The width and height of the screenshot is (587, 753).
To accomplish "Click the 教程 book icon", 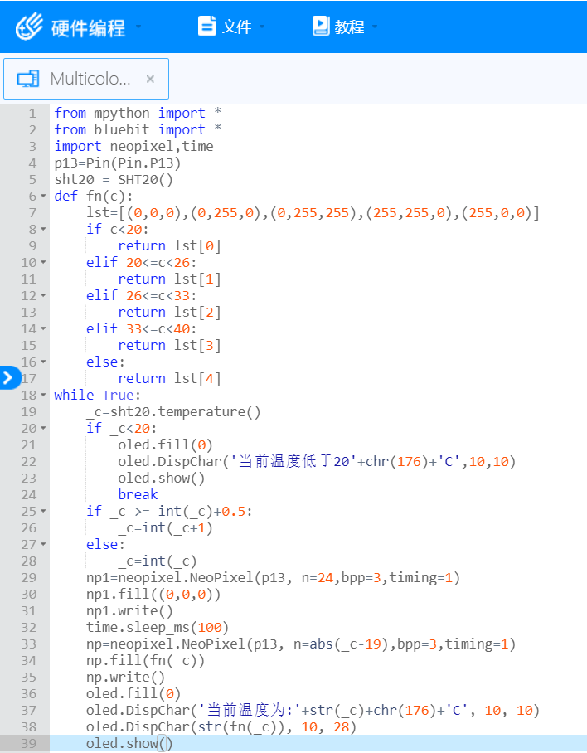I will [x=321, y=27].
